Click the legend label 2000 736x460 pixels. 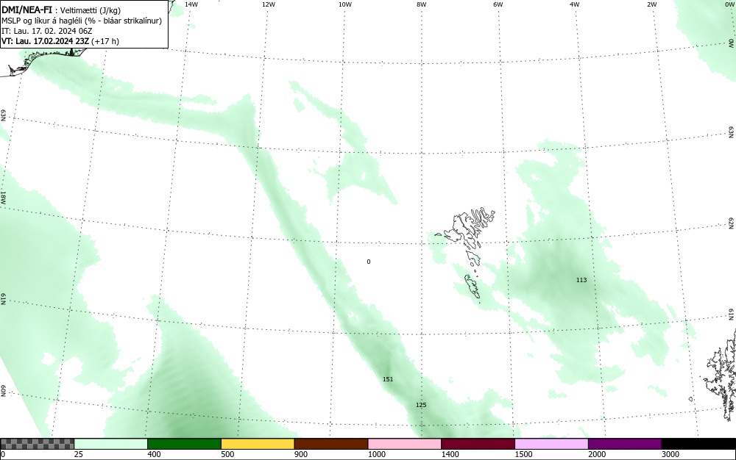click(597, 454)
